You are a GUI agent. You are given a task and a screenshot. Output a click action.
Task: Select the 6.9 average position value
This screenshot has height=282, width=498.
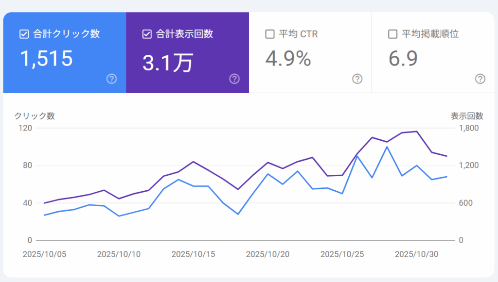[403, 59]
